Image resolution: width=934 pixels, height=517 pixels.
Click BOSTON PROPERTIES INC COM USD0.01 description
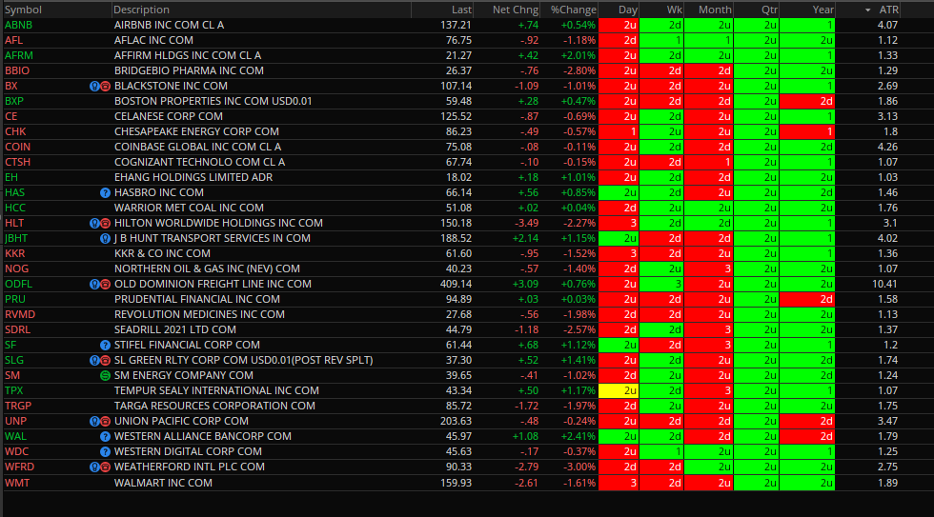pyautogui.click(x=213, y=101)
